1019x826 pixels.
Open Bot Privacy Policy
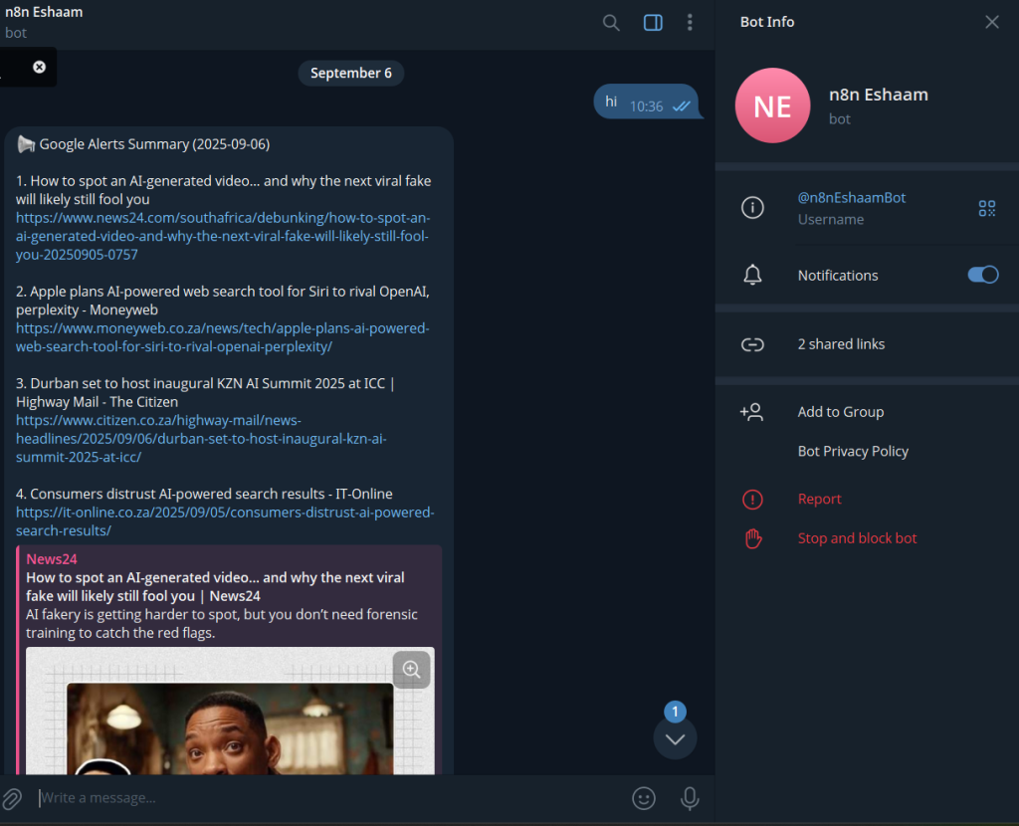point(853,451)
